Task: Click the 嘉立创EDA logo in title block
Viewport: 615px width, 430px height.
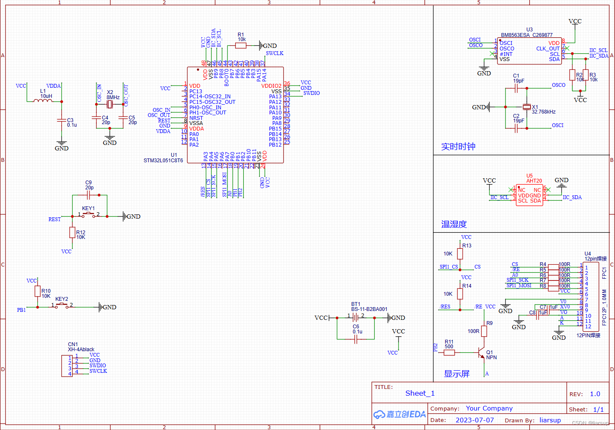Action: (x=399, y=414)
